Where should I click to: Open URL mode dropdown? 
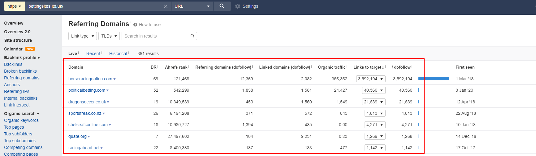tap(192, 6)
